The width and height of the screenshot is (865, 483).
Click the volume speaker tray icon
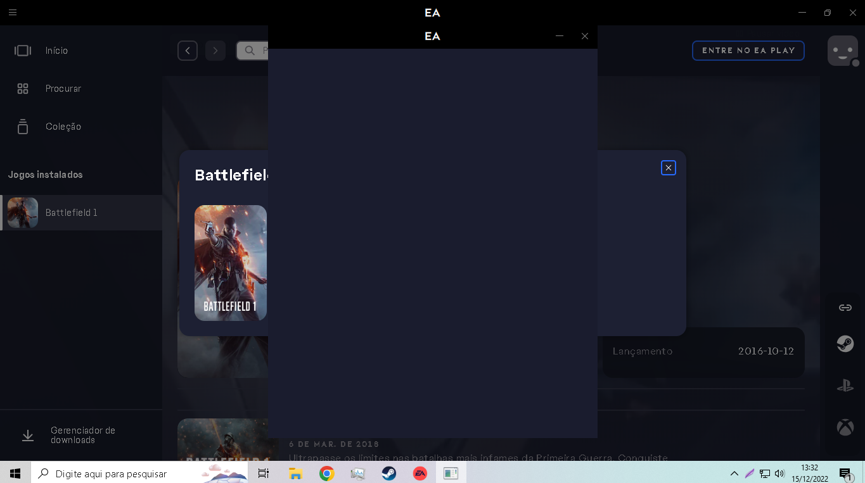pyautogui.click(x=779, y=473)
